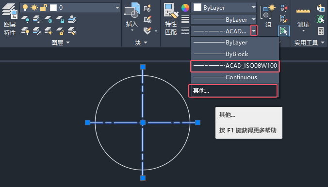Click the Quick Select icon

tap(320, 8)
